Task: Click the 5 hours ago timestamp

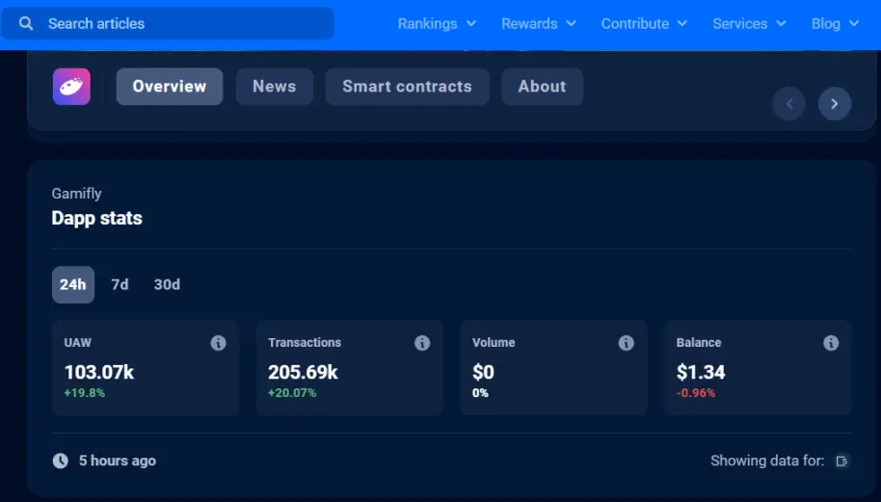Action: [x=118, y=461]
